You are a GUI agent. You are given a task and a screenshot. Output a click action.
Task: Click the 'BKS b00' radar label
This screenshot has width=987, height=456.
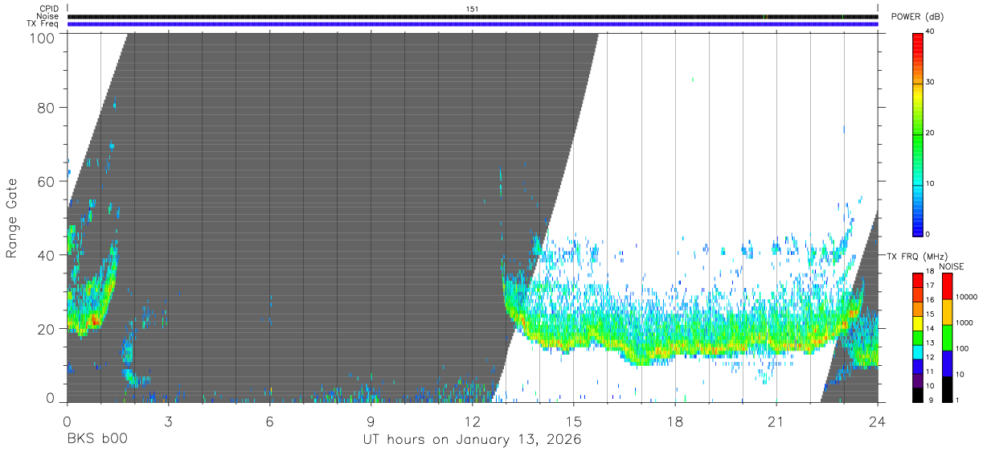click(97, 440)
